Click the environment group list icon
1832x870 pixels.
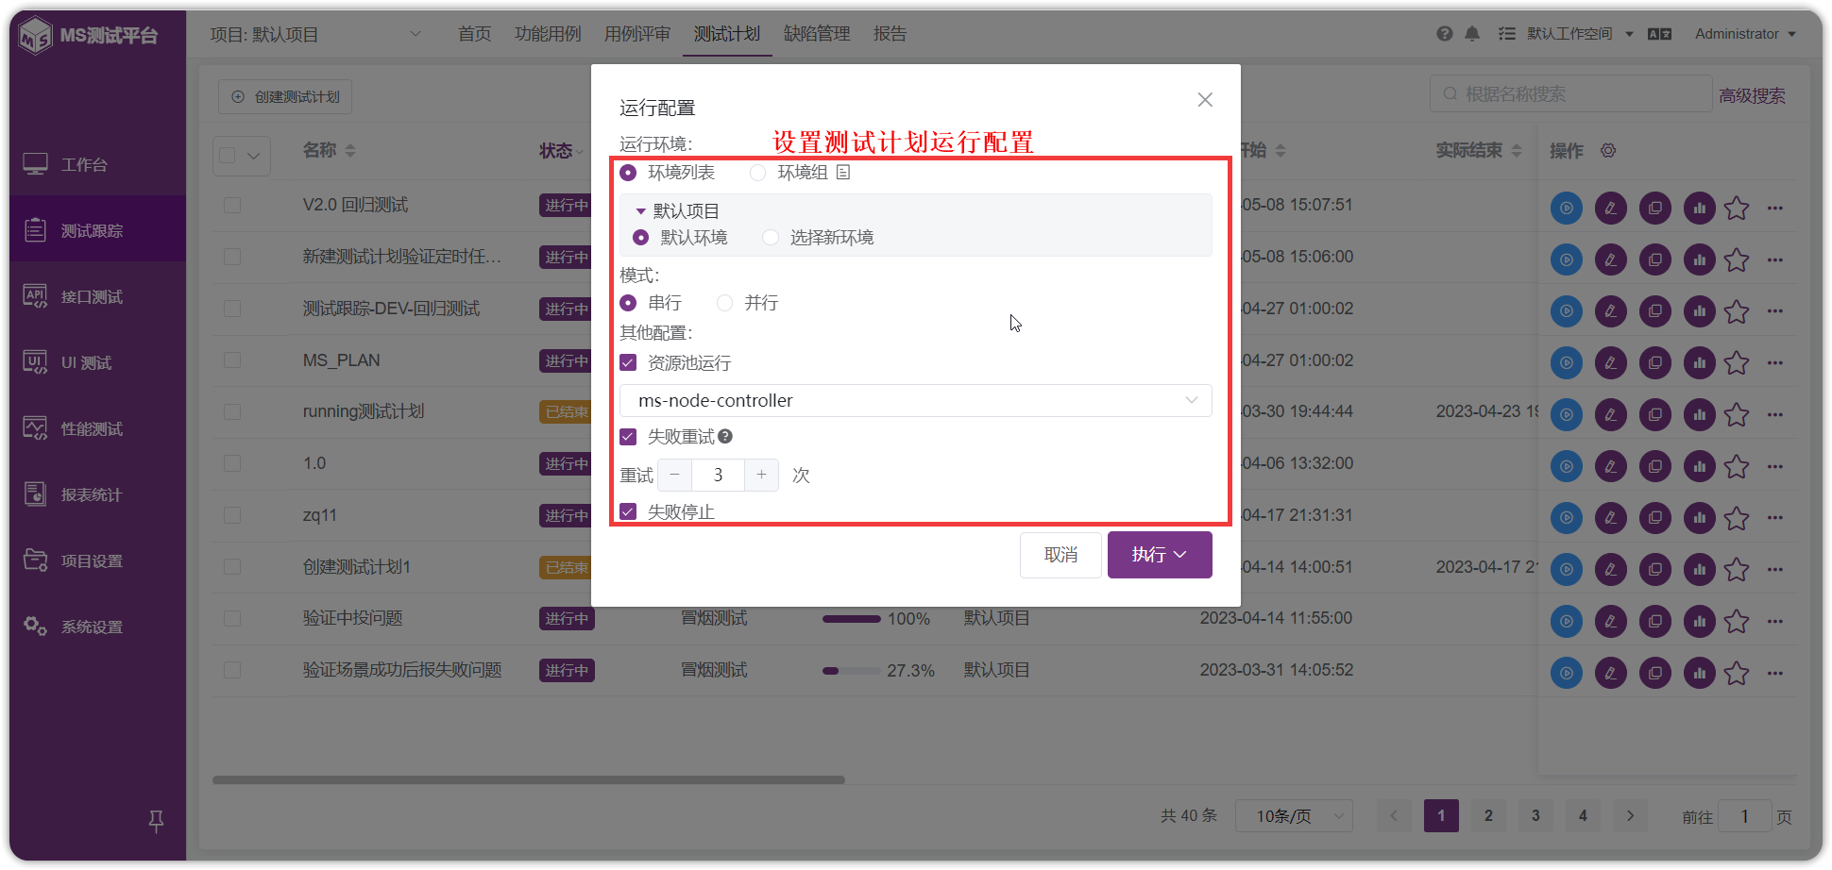point(843,173)
